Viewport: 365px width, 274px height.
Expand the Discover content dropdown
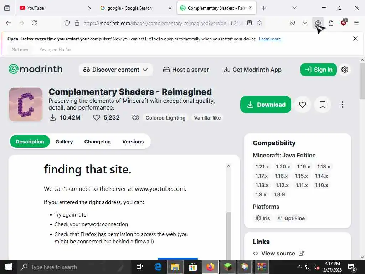116,70
